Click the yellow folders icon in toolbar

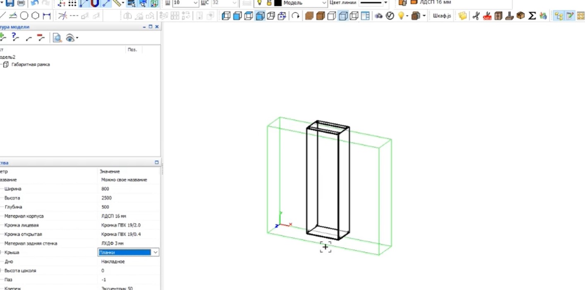pyautogui.click(x=462, y=16)
